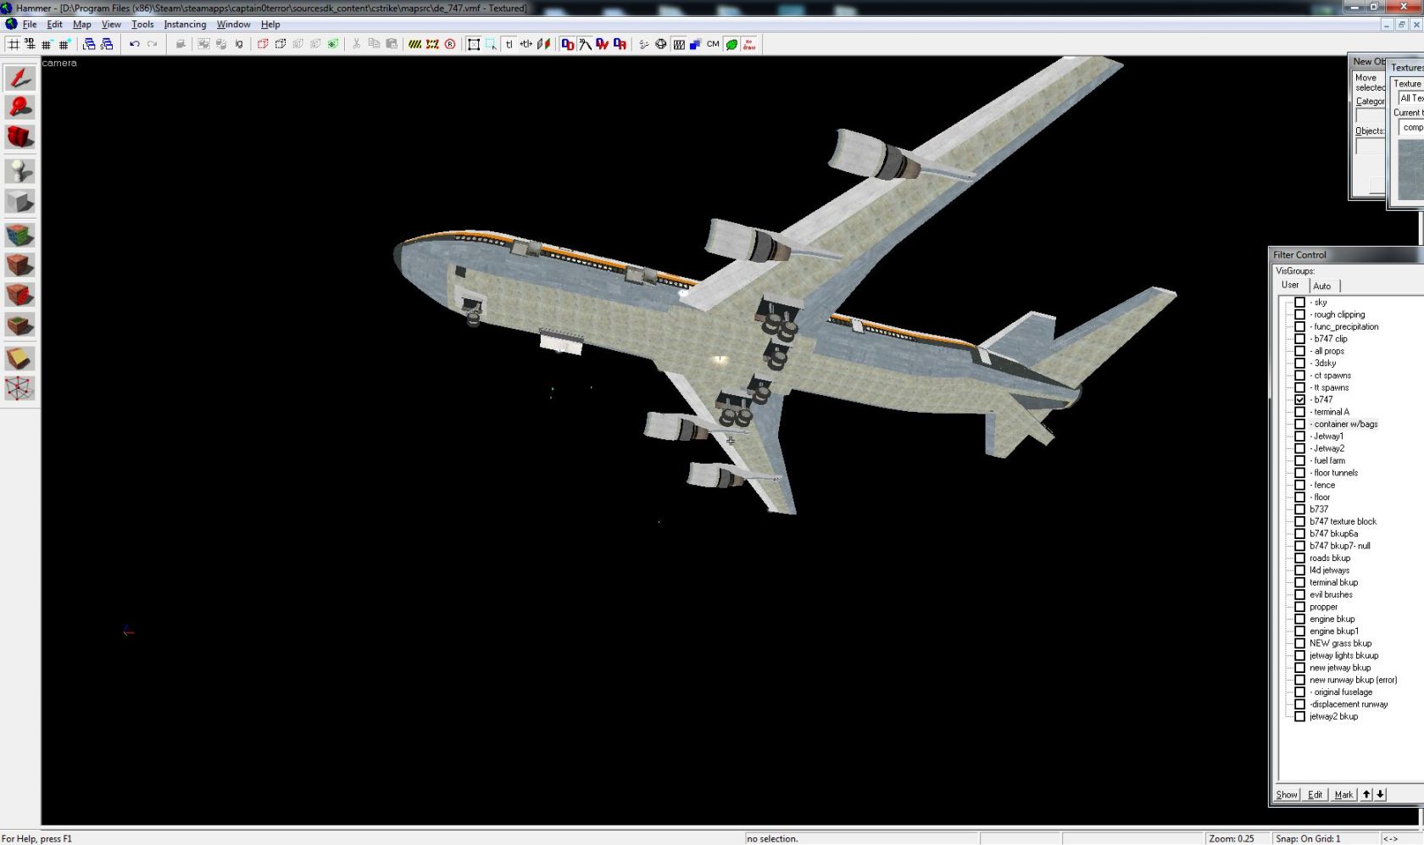Choose the Camera tool

19,137
